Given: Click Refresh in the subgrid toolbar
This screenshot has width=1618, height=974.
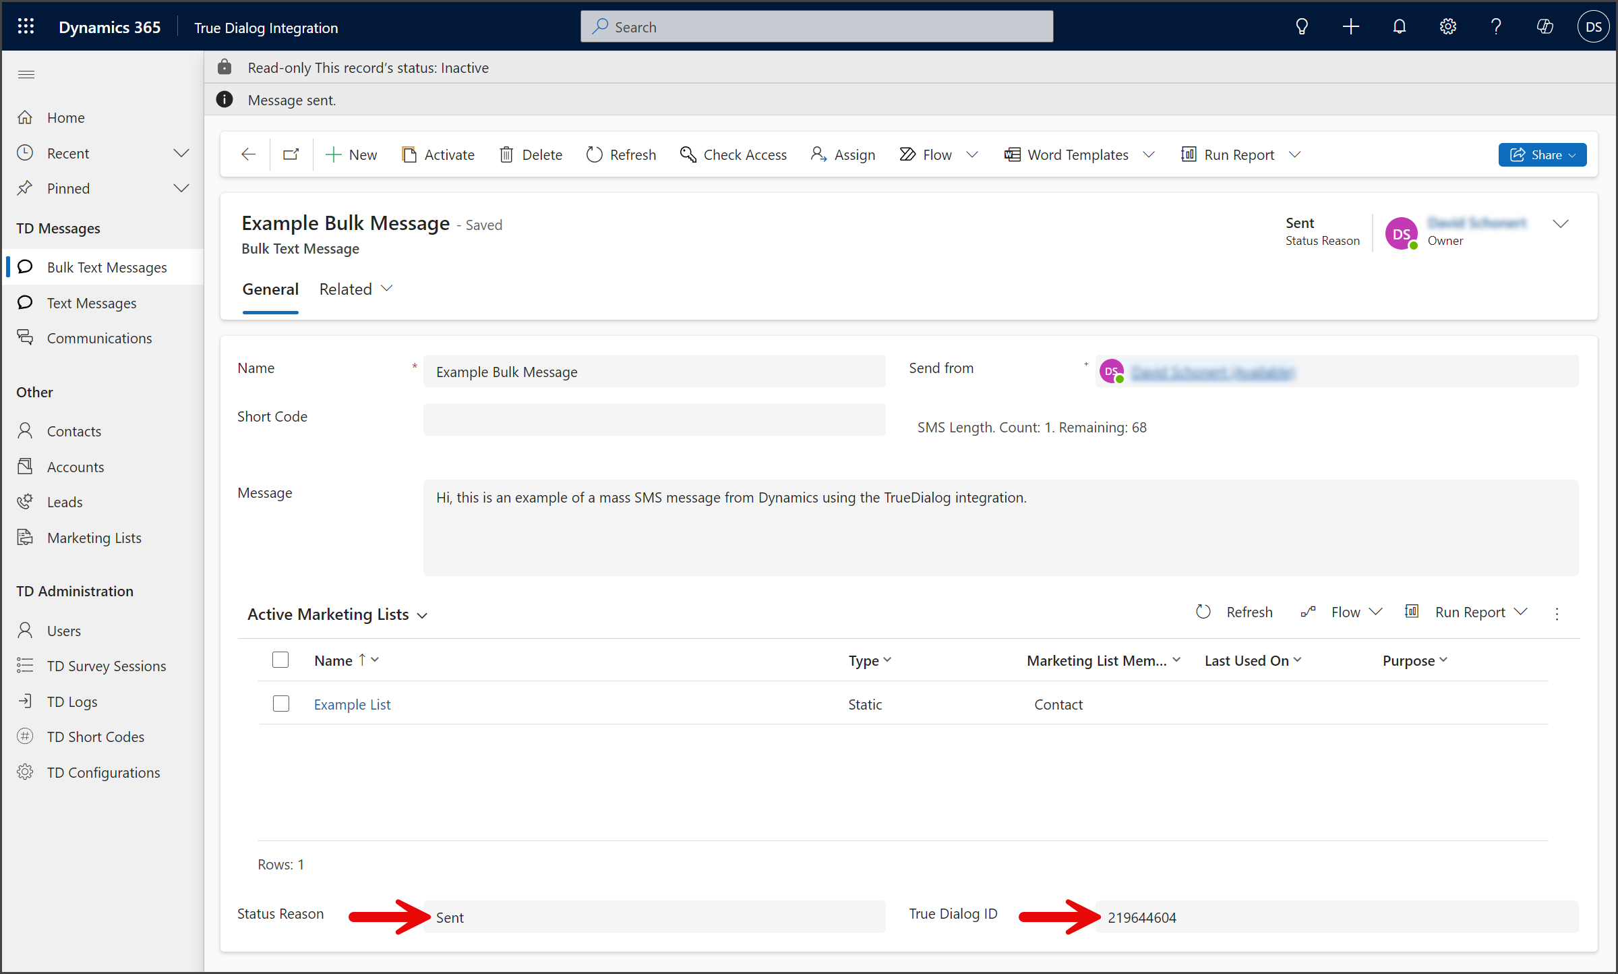Looking at the screenshot, I should tap(1234, 612).
